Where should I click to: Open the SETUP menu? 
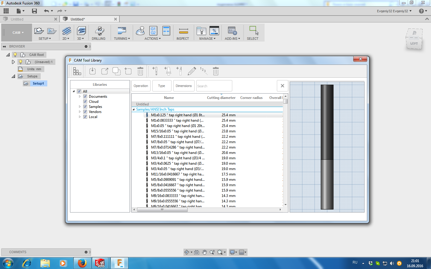tap(45, 39)
